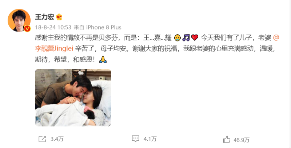The height and width of the screenshot is (148, 291).
Task: Click the 46.9万 like count
Action: point(242,140)
